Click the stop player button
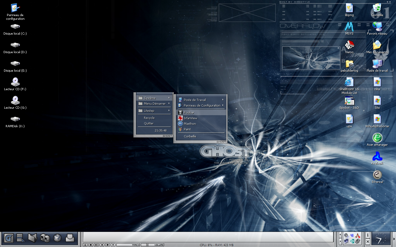Image resolution: width=396 pixels, height=247 pixels. 102,245
